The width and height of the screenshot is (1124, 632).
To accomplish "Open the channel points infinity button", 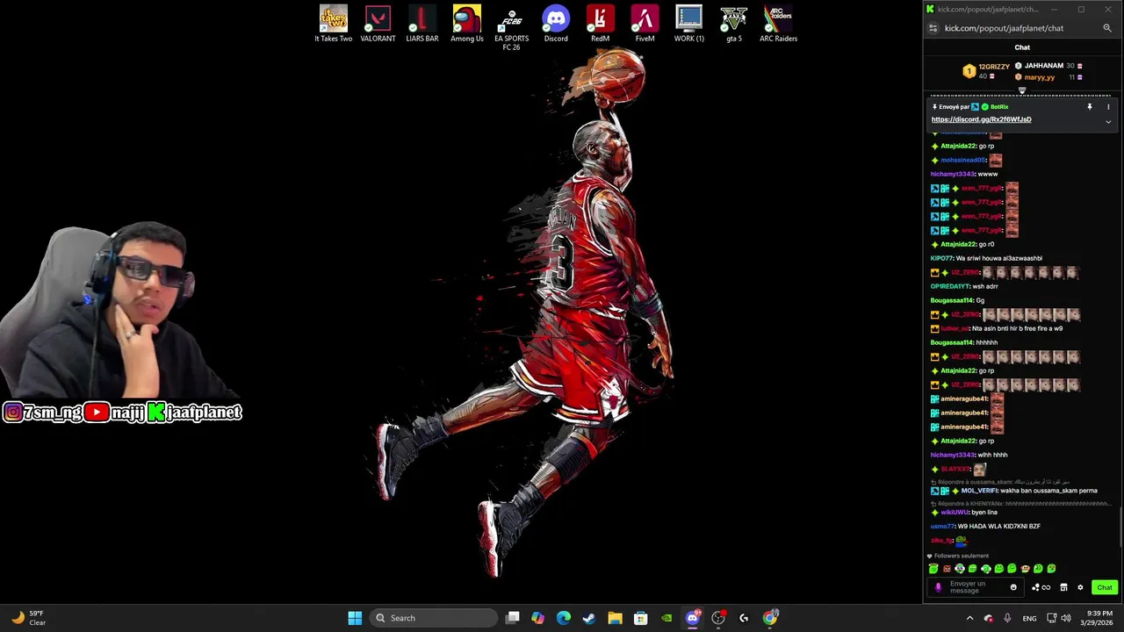I will point(1041,587).
